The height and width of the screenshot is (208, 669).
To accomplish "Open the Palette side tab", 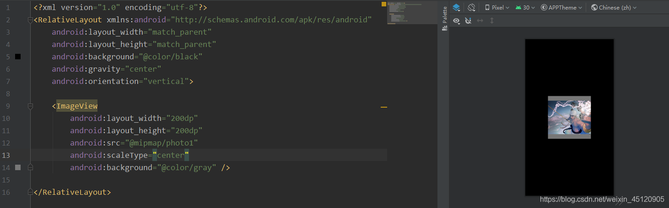I will [444, 19].
